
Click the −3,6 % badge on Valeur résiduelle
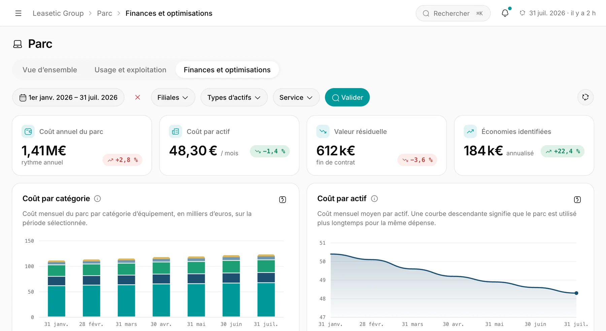(417, 160)
